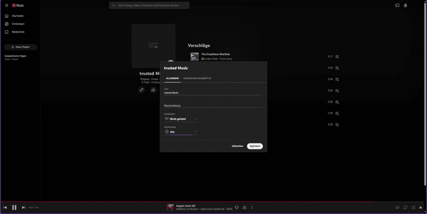
Task: Add the 3:11 suggestion to playlist
Action: [337, 57]
